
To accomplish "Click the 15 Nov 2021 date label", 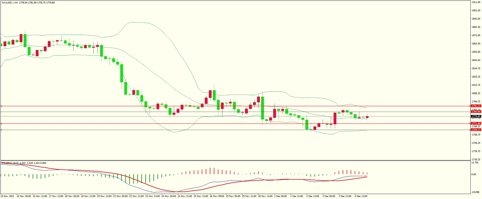I will (x=8, y=196).
